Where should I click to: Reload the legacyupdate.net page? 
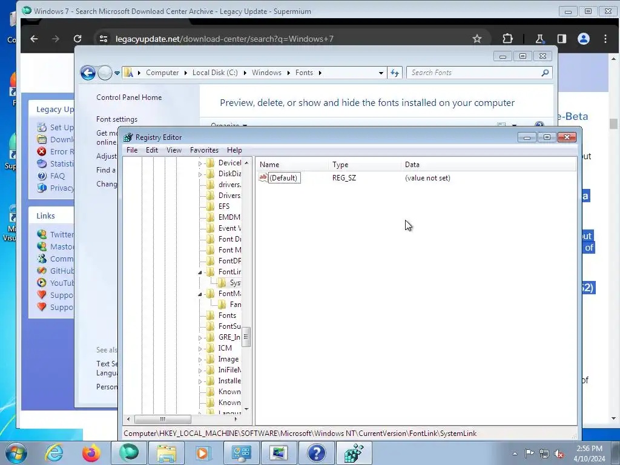pyautogui.click(x=77, y=39)
